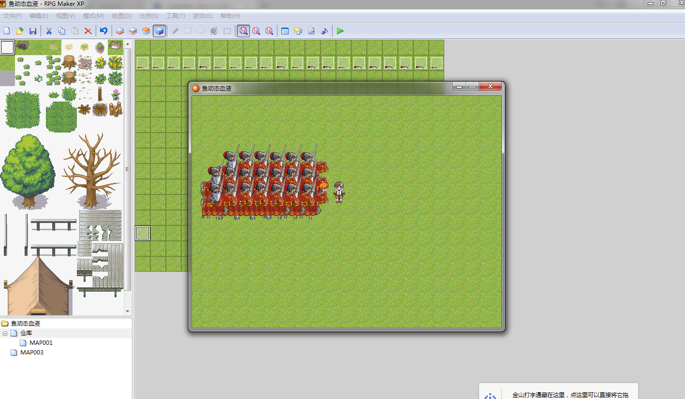Switch to the Events layer cube icon

(x=159, y=31)
